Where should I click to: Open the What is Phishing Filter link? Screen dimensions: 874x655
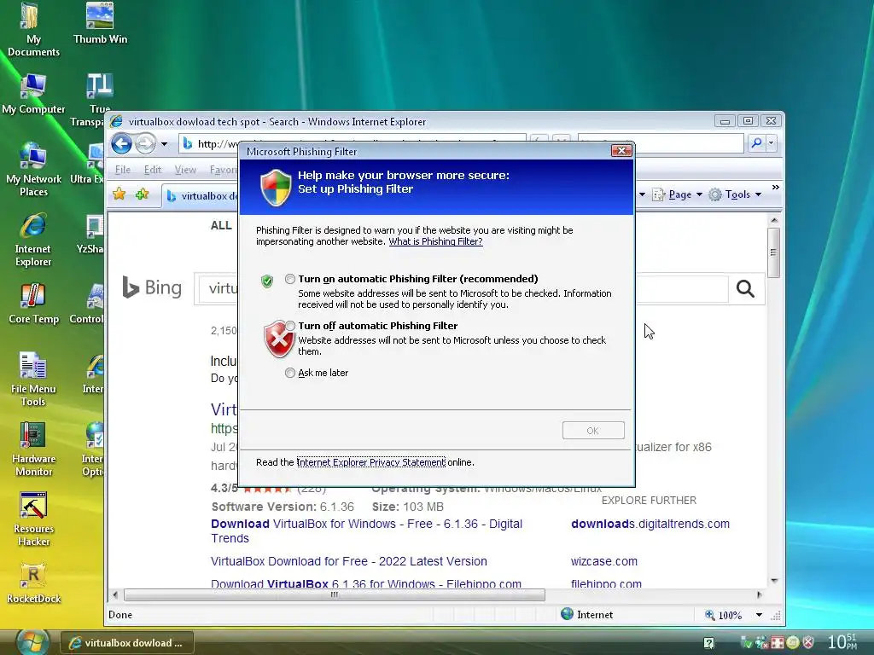[x=435, y=241]
